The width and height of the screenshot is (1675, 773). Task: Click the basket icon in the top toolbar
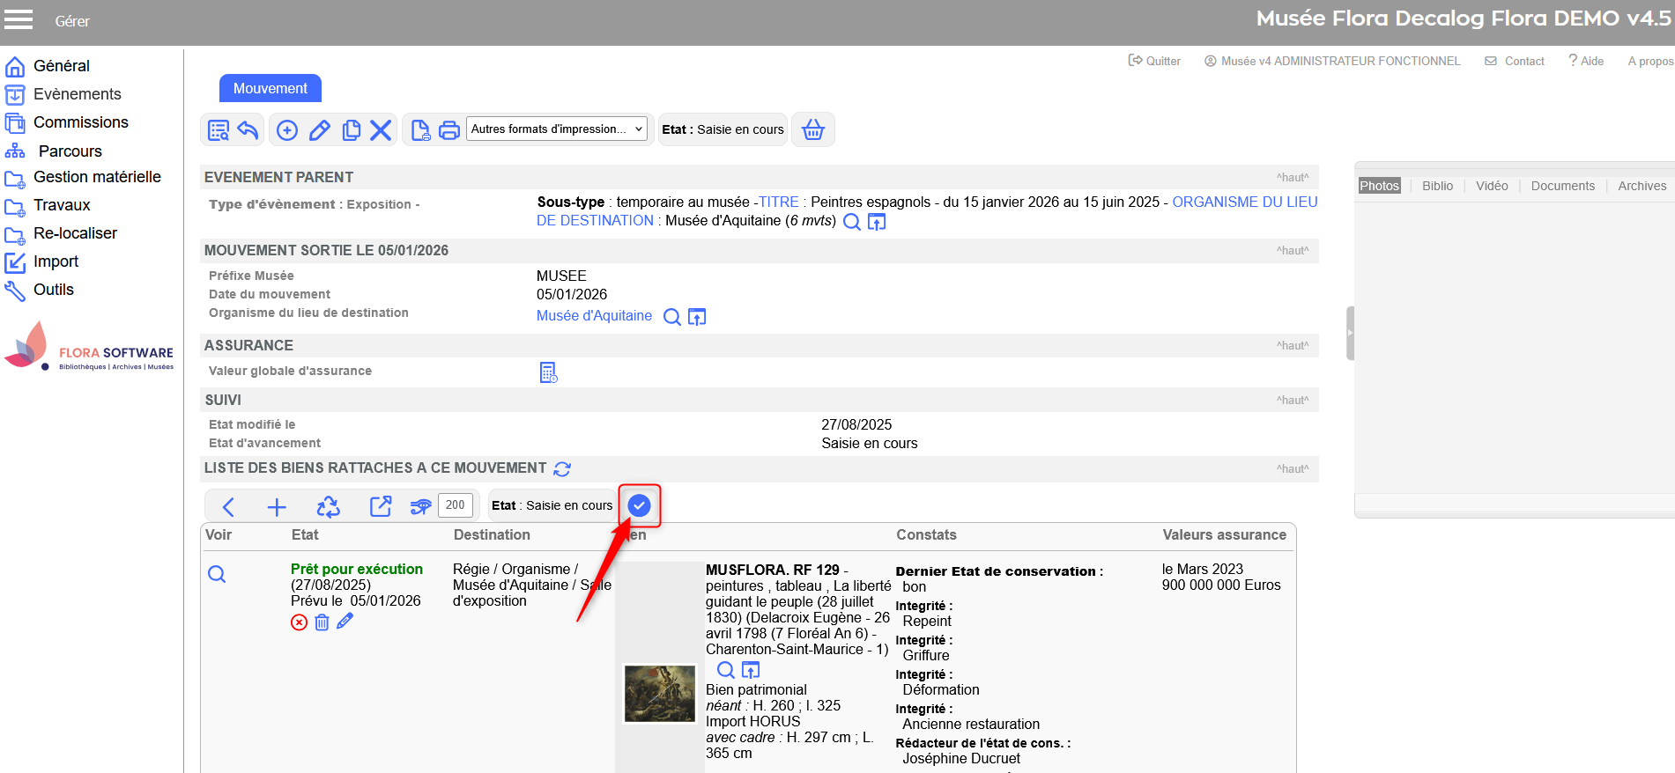[x=812, y=129]
